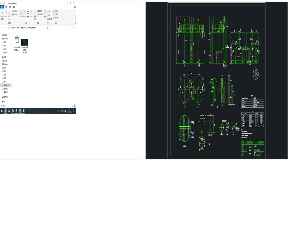Open the Windows Start menu
This screenshot has width=292, height=236.
pos(2,111)
